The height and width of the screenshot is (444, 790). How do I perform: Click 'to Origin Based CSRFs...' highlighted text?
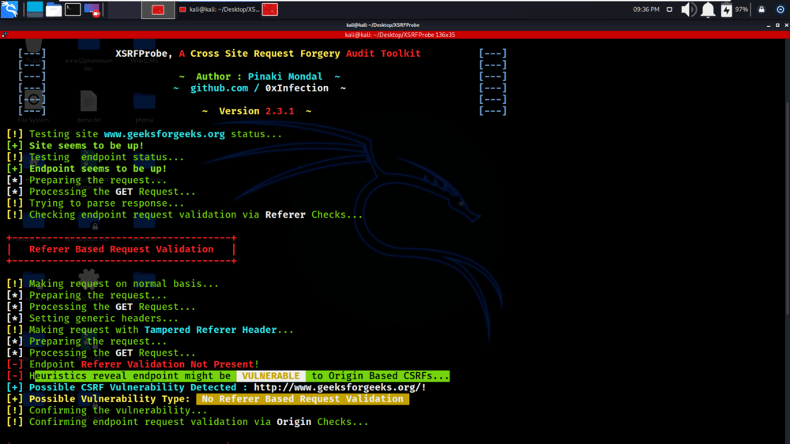(380, 376)
